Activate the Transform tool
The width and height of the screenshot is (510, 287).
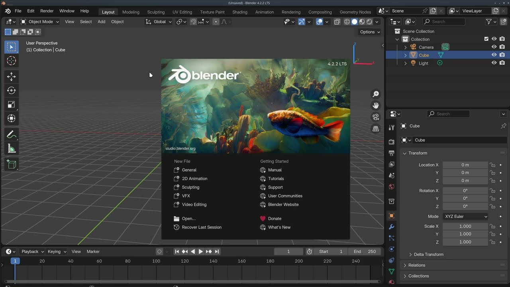click(12, 118)
